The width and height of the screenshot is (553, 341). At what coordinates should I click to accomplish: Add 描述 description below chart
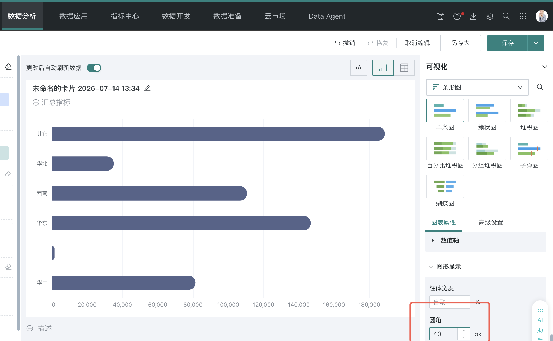click(x=39, y=328)
